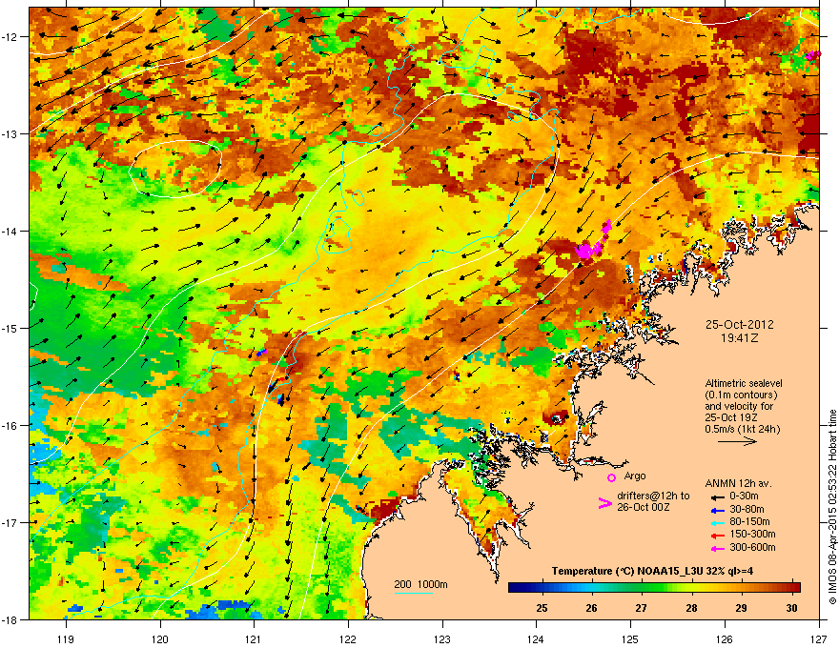The height and width of the screenshot is (648, 839).
Task: Click the "ANMN 12h av." heading
Action: (738, 483)
